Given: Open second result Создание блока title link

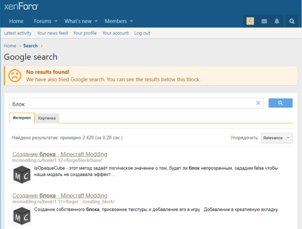Looking at the screenshot, I should [60, 195].
